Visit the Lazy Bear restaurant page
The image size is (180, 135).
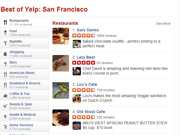[86, 57]
